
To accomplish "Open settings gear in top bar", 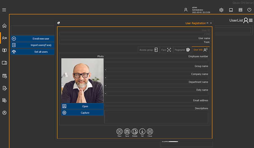I will (221, 10).
